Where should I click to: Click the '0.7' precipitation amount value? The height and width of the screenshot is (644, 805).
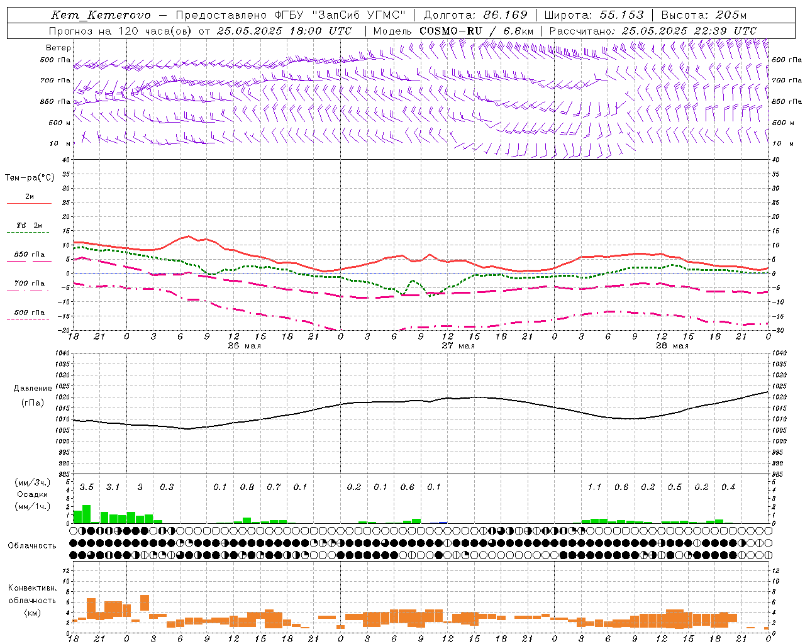point(274,487)
